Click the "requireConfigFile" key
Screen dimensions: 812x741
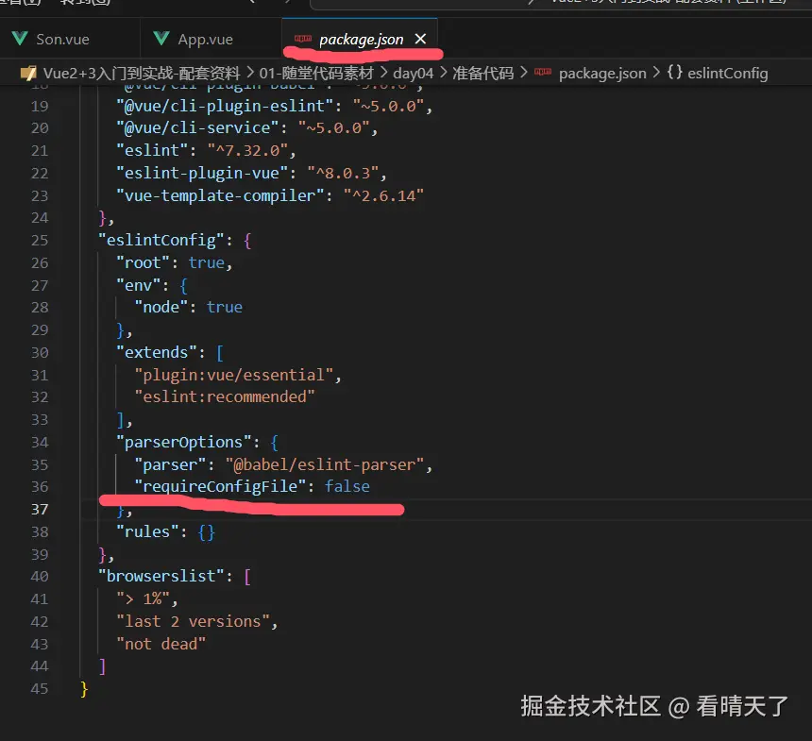[220, 486]
